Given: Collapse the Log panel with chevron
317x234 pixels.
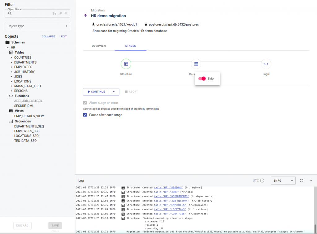Looking at the screenshot, I should pos(310,181).
